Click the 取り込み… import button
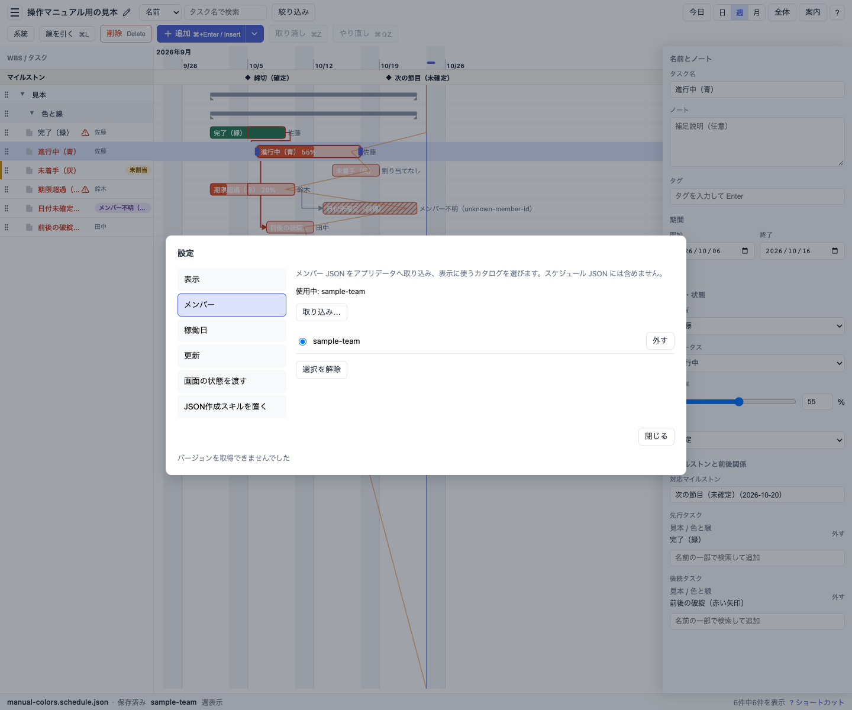 coord(321,312)
